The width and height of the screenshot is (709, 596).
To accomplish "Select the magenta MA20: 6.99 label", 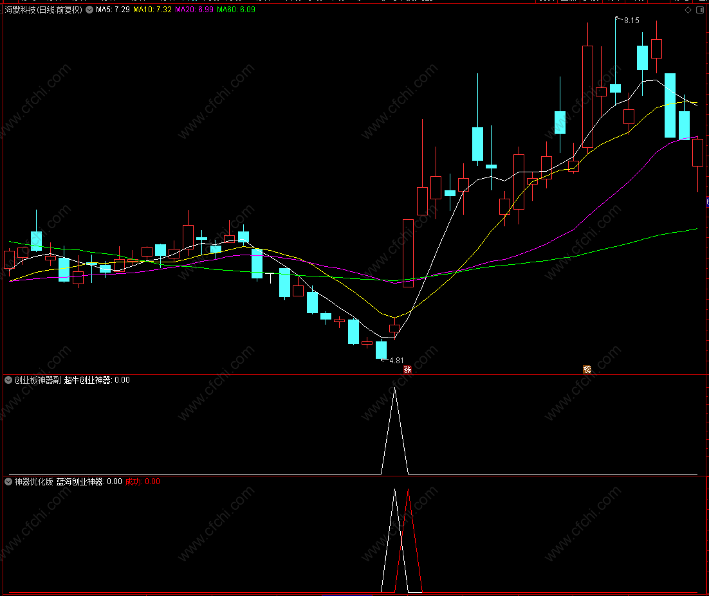I will click(194, 10).
